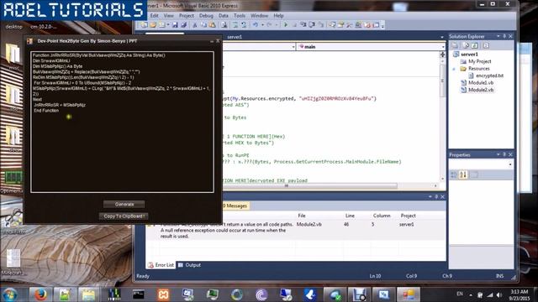The width and height of the screenshot is (538, 302).
Task: Click the Line column header in Error List
Action: pyautogui.click(x=350, y=216)
